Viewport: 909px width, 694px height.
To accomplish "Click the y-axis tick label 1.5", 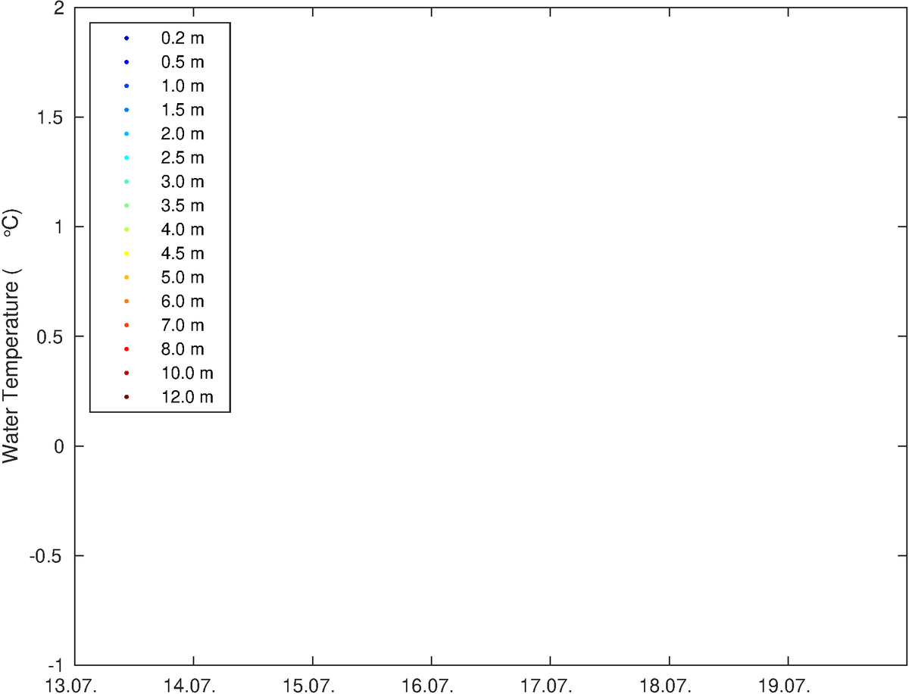I will tap(52, 117).
